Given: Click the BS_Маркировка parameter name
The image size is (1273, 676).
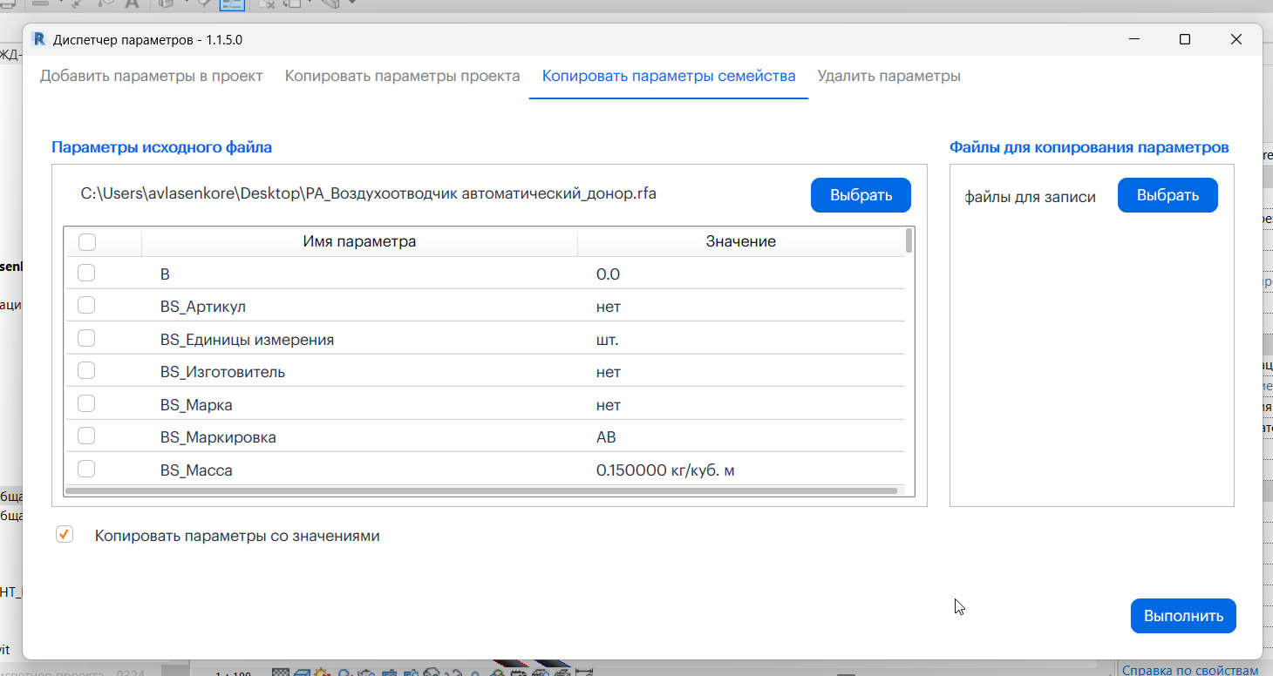Looking at the screenshot, I should 218,437.
